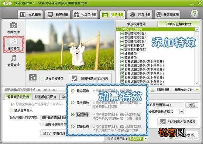The height and width of the screenshot is (144, 203).
Task: Switch to 锁屏相册 tab
Action: point(58,15)
